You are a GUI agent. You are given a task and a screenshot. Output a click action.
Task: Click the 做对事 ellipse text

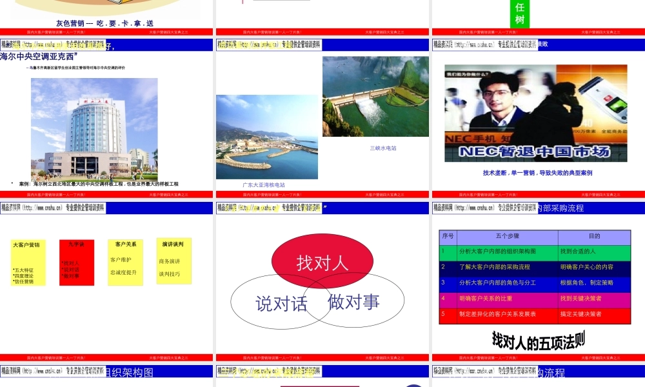(x=353, y=302)
